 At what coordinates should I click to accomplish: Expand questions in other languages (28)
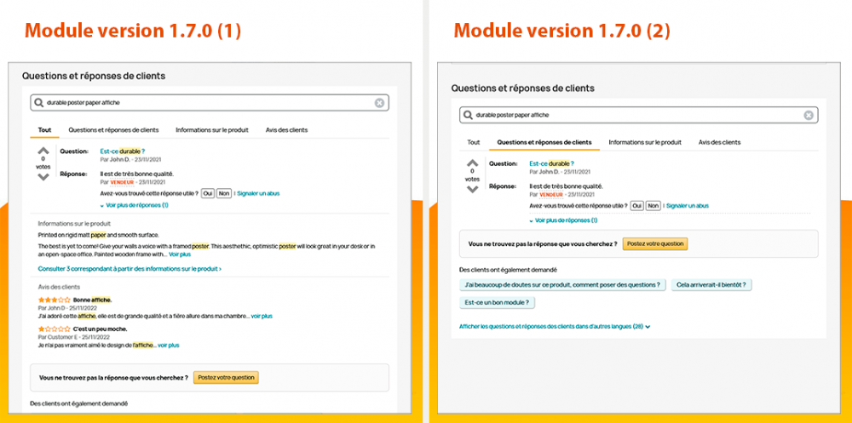click(555, 327)
